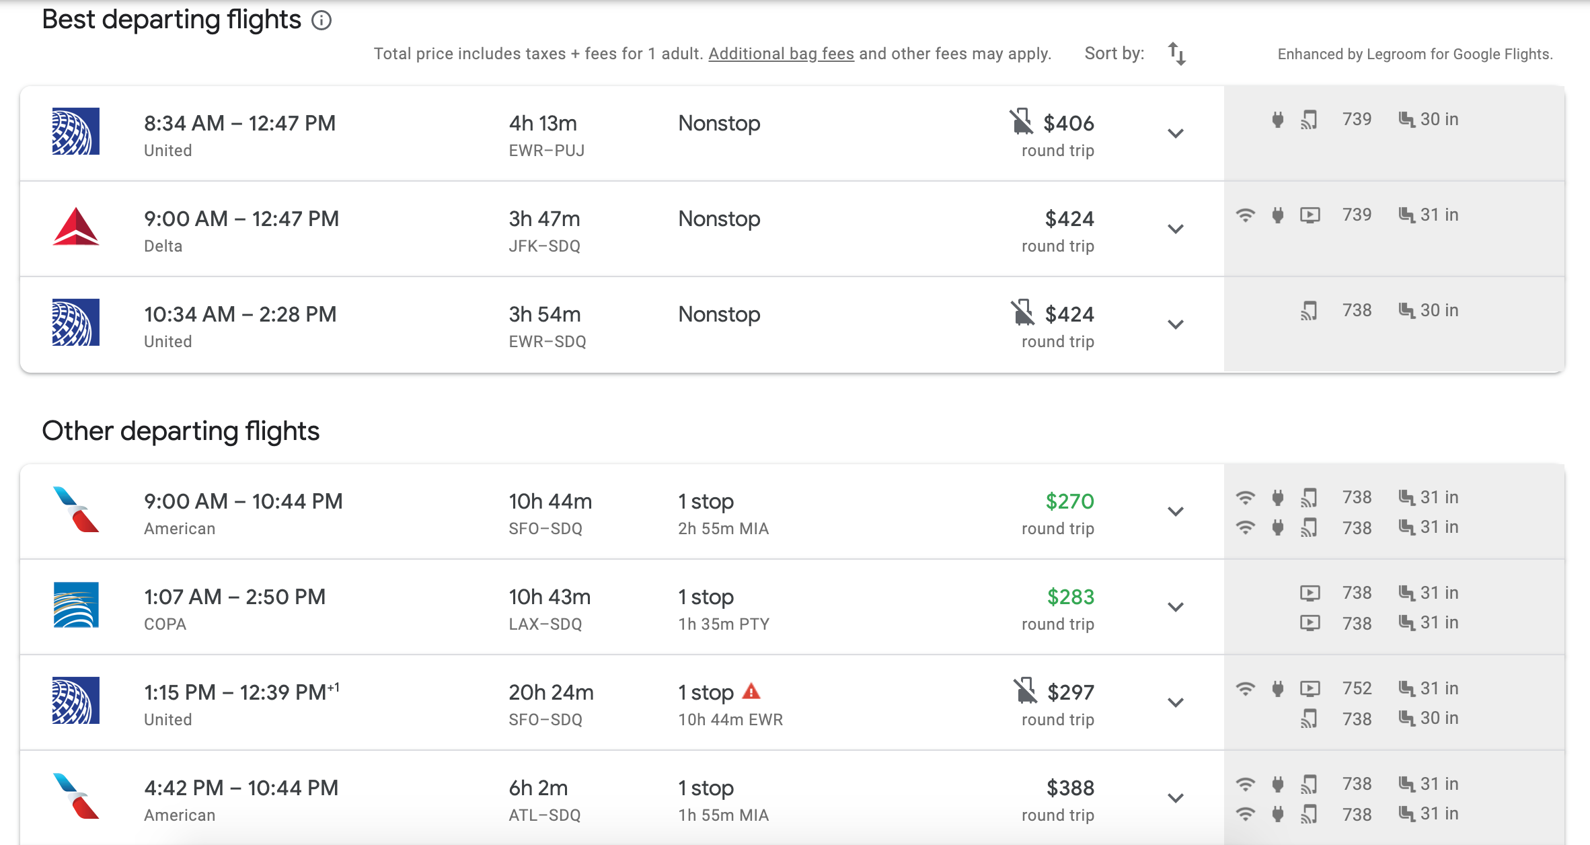Click no-carry-on bag icon on $406 flight

[1021, 122]
